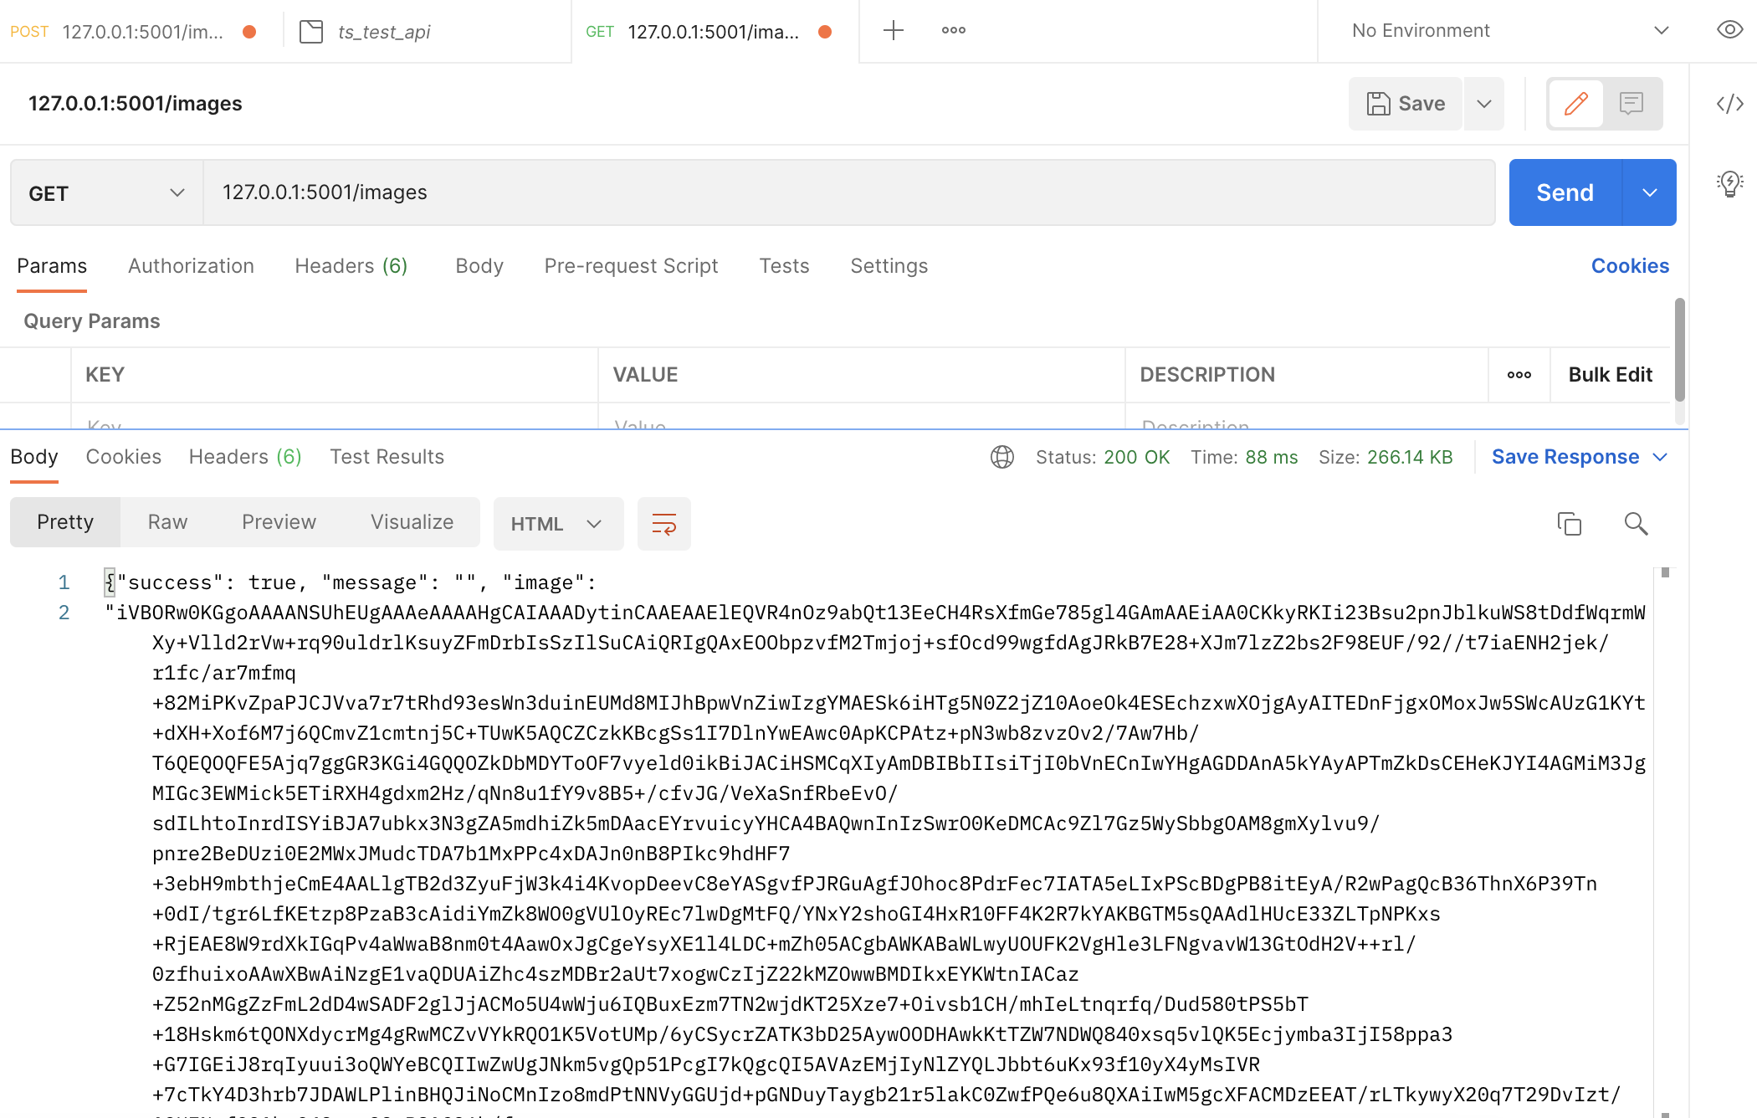Open the response Headers tab
The height and width of the screenshot is (1118, 1757).
(244, 457)
